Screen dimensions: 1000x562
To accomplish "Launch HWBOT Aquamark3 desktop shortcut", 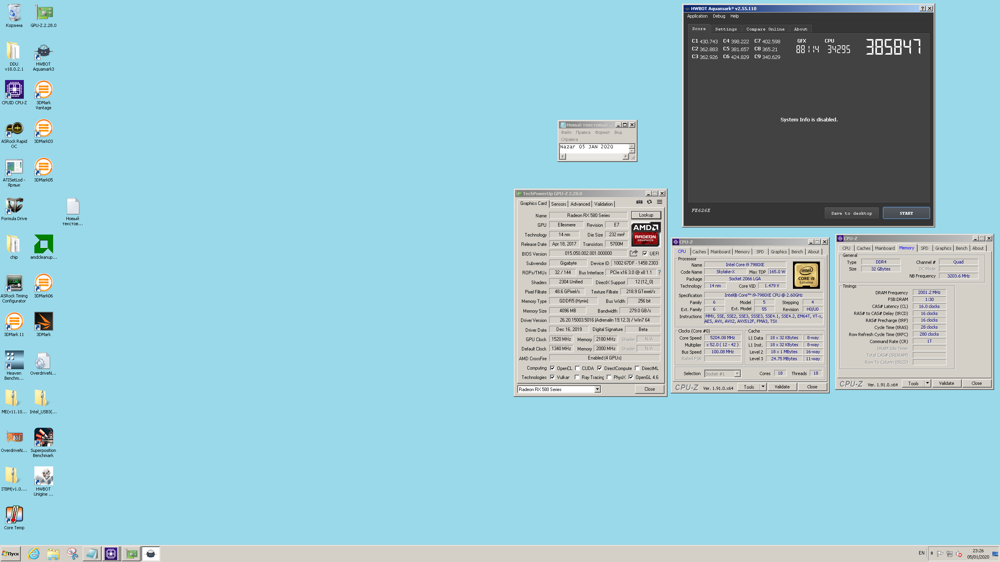I will tap(43, 57).
